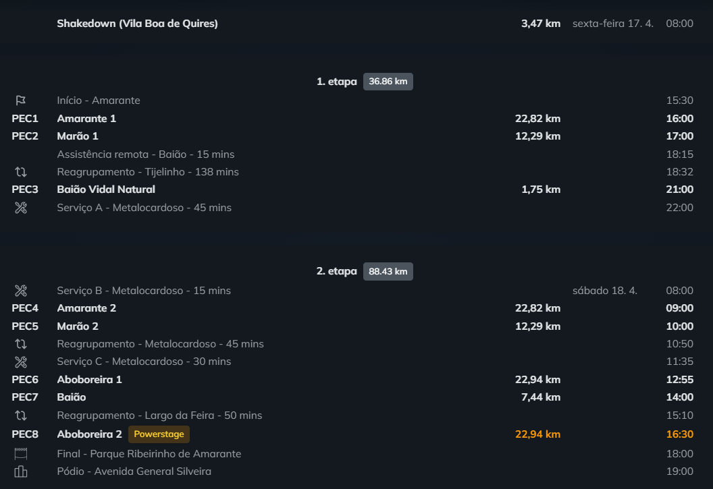Open the Aboboreira 1 stage
The image size is (713, 489).
point(89,380)
